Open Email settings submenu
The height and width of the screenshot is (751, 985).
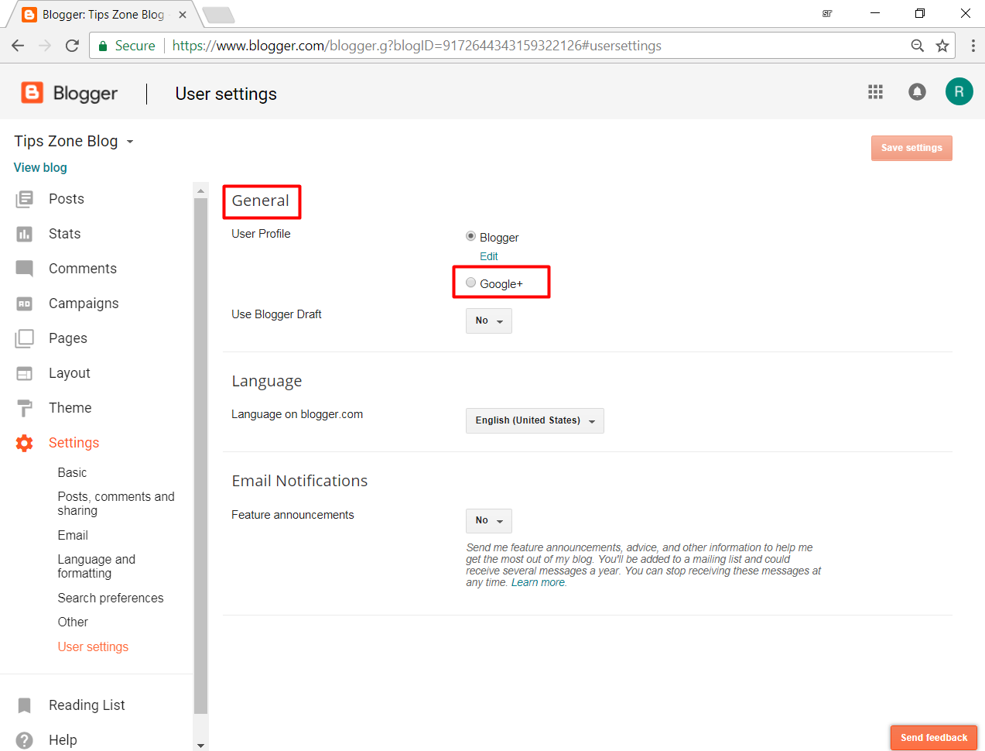[x=73, y=535]
